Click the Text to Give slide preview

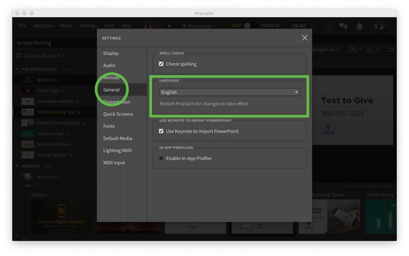point(353,110)
